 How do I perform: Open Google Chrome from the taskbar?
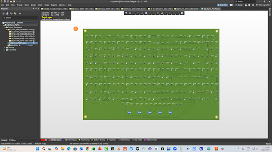(x=88, y=149)
